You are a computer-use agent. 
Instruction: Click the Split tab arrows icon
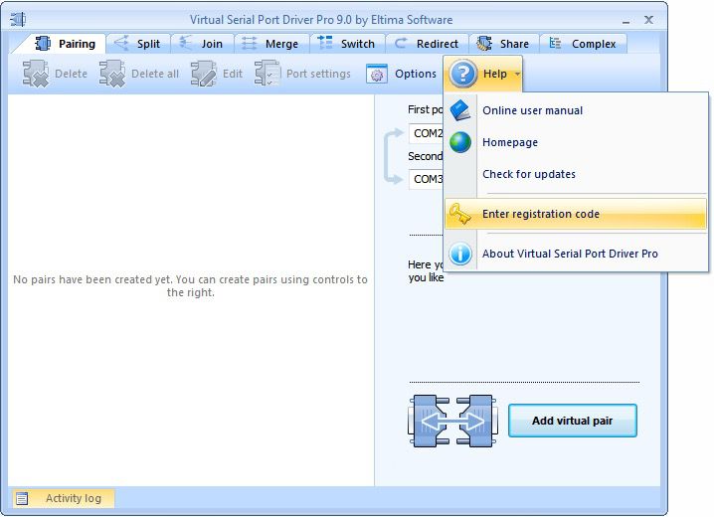(x=121, y=43)
